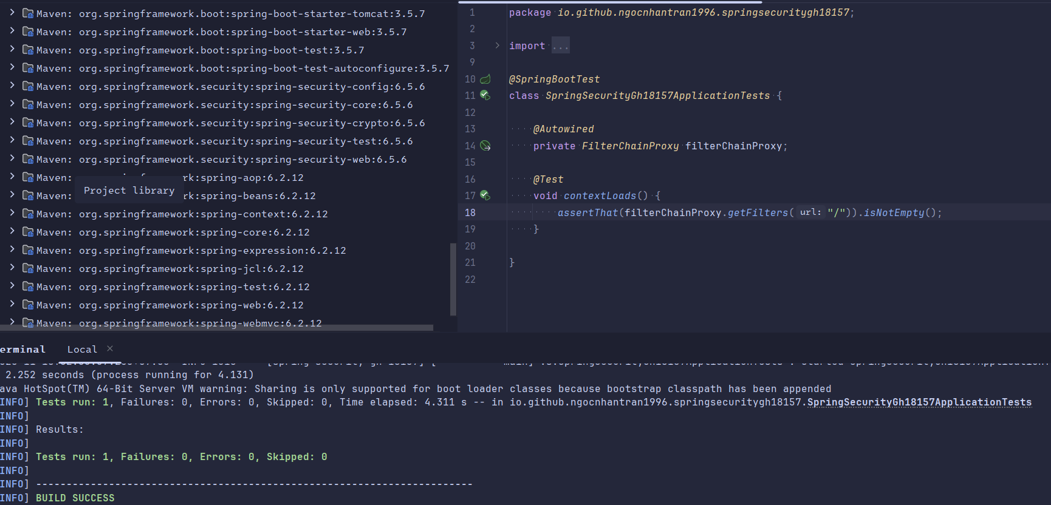This screenshot has width=1051, height=505.
Task: Select the Terminal panel title
Action: pyautogui.click(x=22, y=350)
